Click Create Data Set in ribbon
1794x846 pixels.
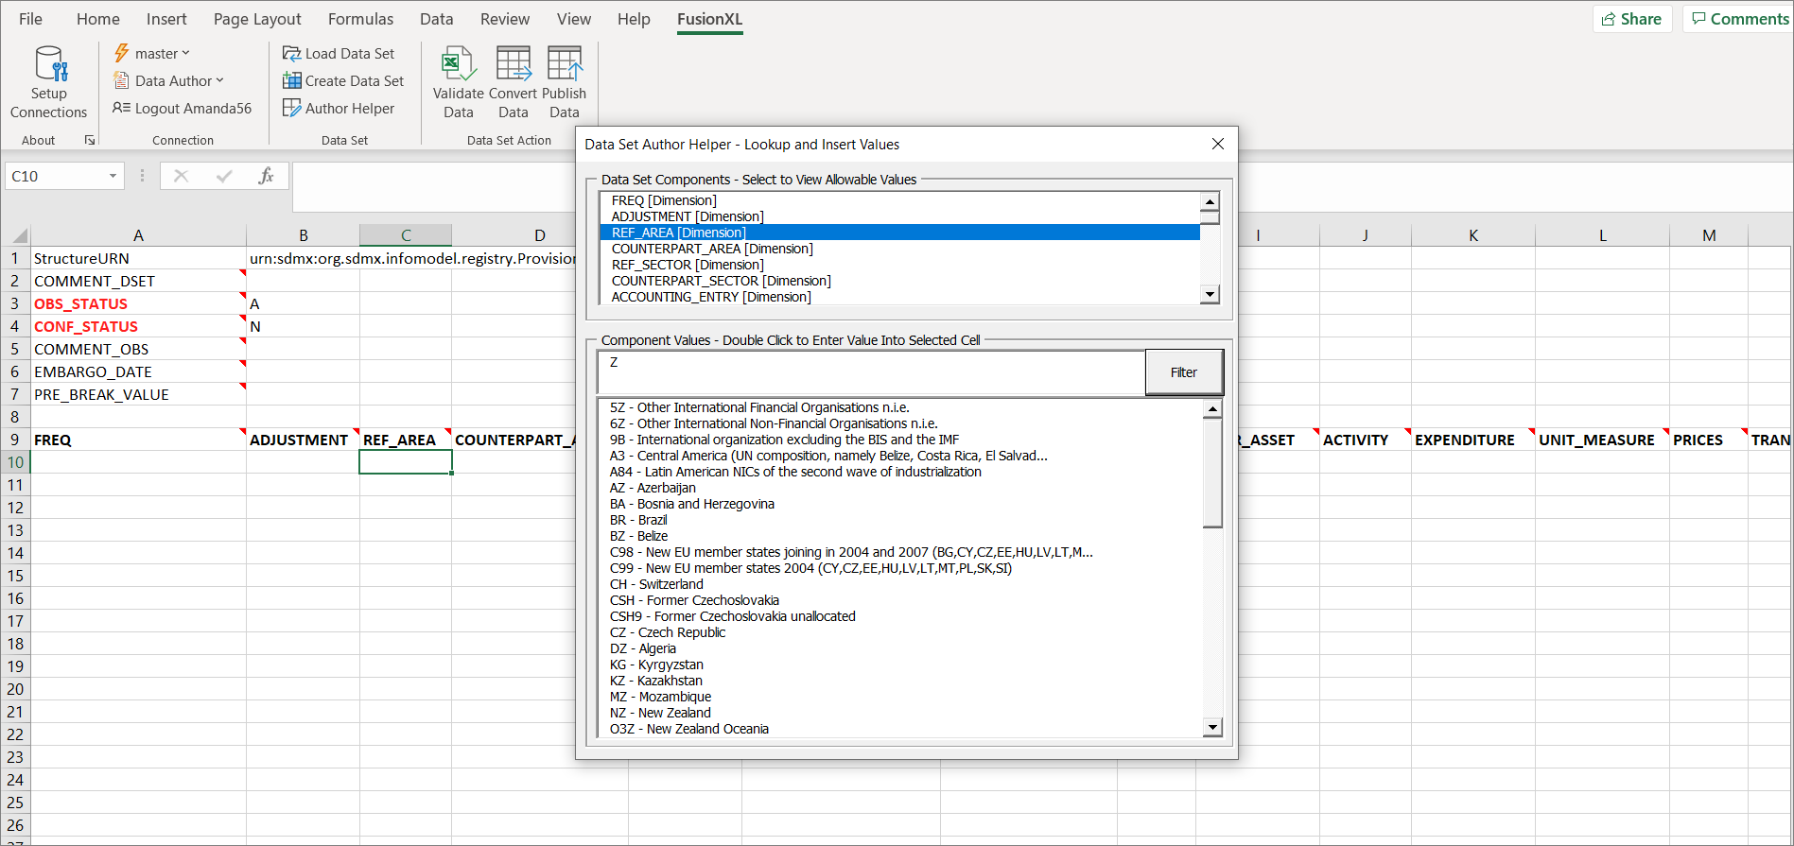click(343, 81)
